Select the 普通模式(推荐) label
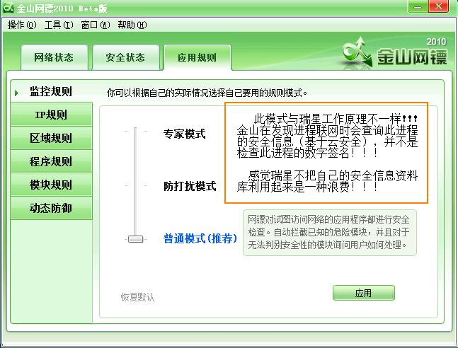This screenshot has width=458, height=348. point(200,238)
